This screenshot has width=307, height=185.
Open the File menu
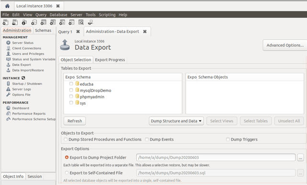coord(6,15)
